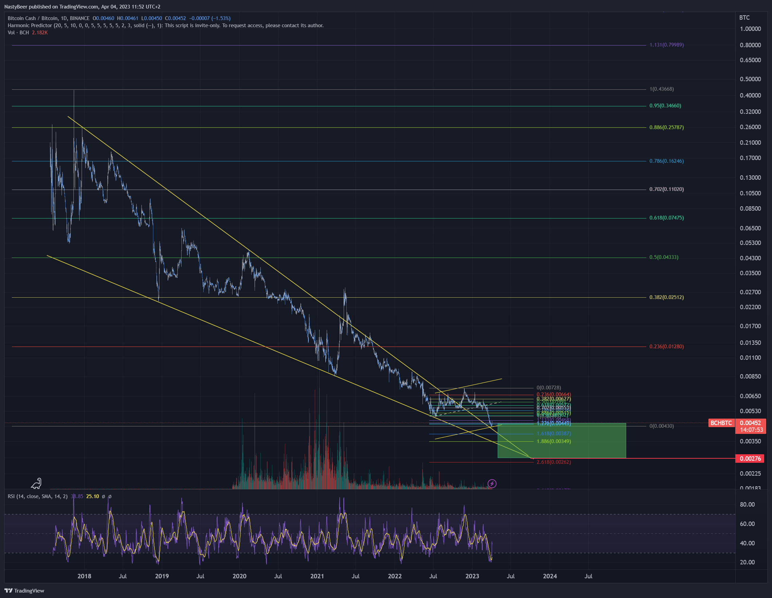Select the 0.786(0.16246) Fibonacci label
The image size is (772, 598).
666,161
